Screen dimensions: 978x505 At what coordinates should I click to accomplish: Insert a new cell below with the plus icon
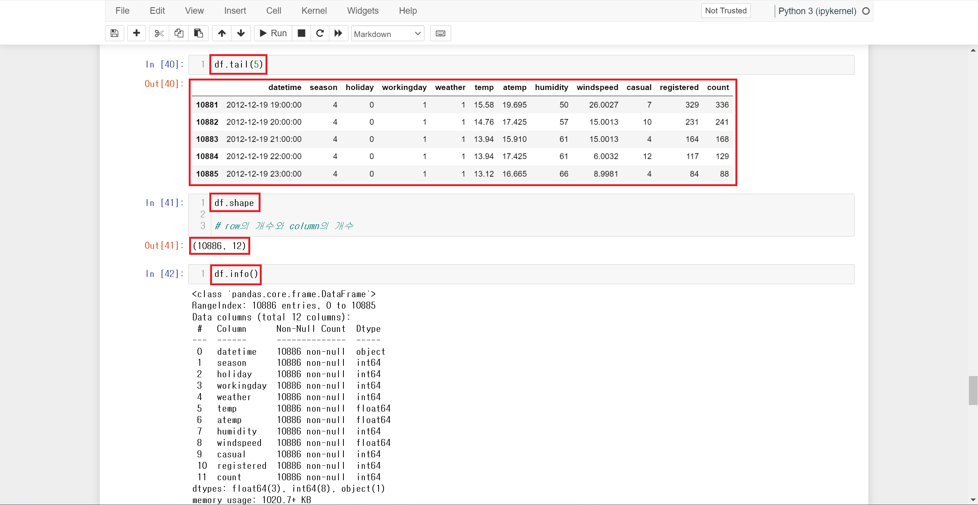coord(136,33)
